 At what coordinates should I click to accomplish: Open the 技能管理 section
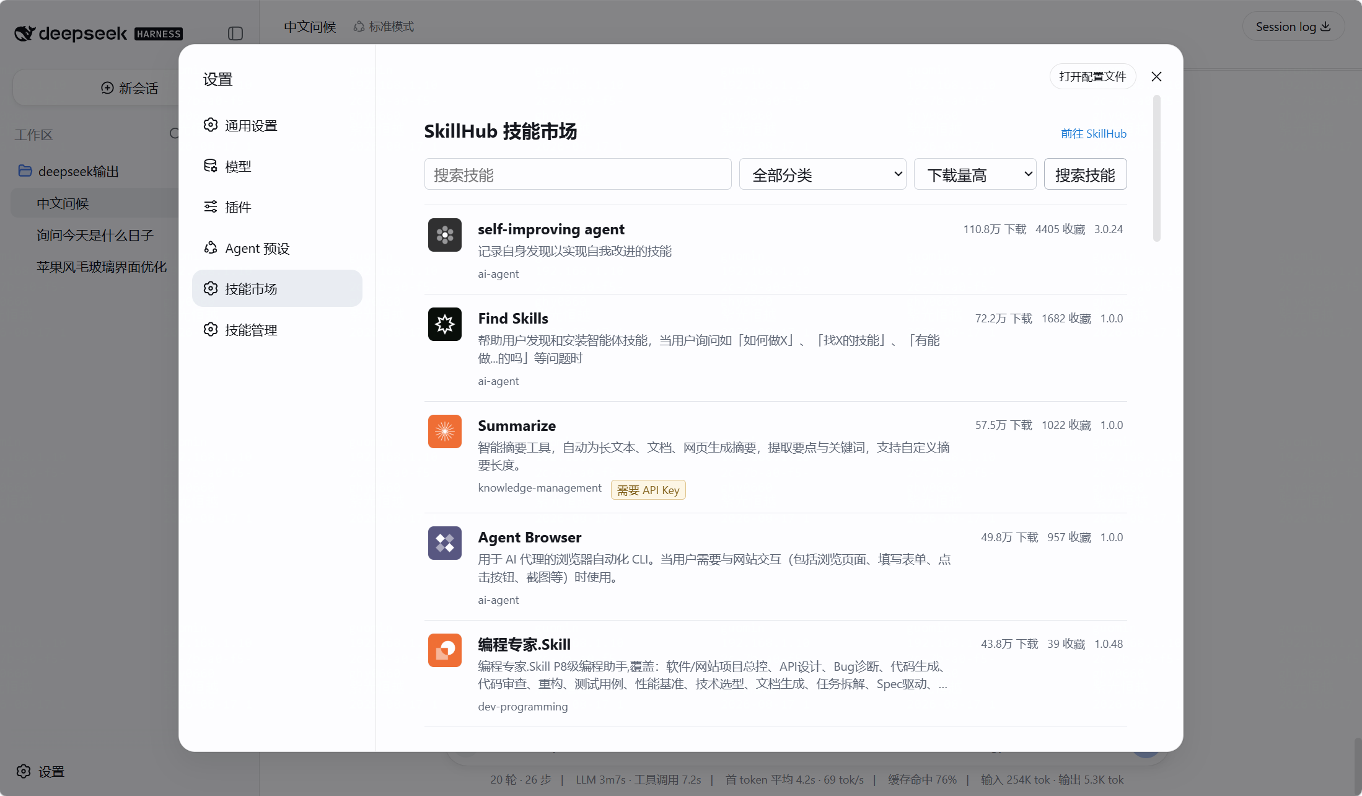pyautogui.click(x=277, y=330)
